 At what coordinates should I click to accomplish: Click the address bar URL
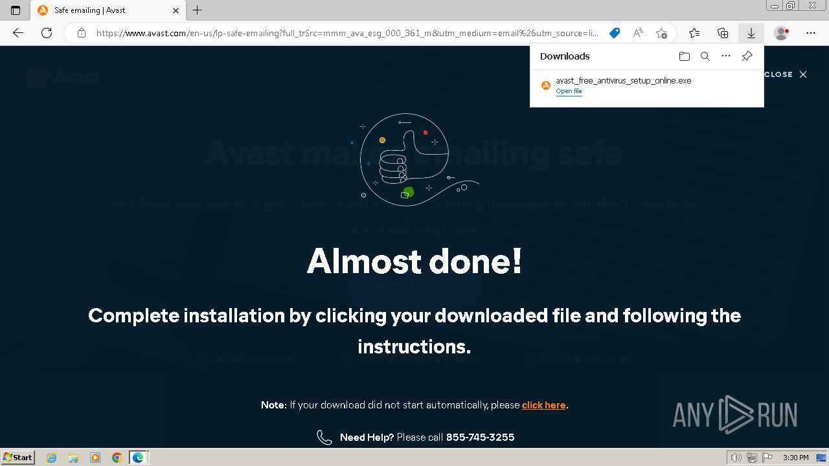pos(346,33)
